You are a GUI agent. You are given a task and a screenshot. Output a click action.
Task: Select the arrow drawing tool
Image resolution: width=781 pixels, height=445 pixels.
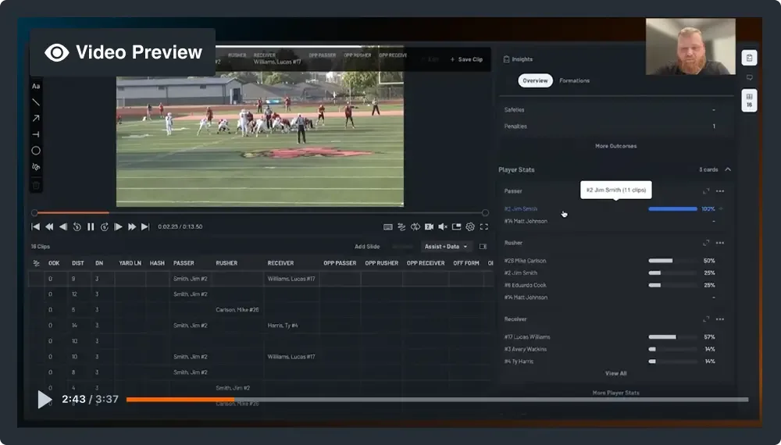[36, 119]
